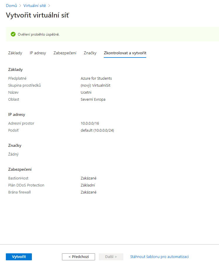219x265 pixels.
Task: Select the Zabezpečení tab
Action: (x=65, y=53)
